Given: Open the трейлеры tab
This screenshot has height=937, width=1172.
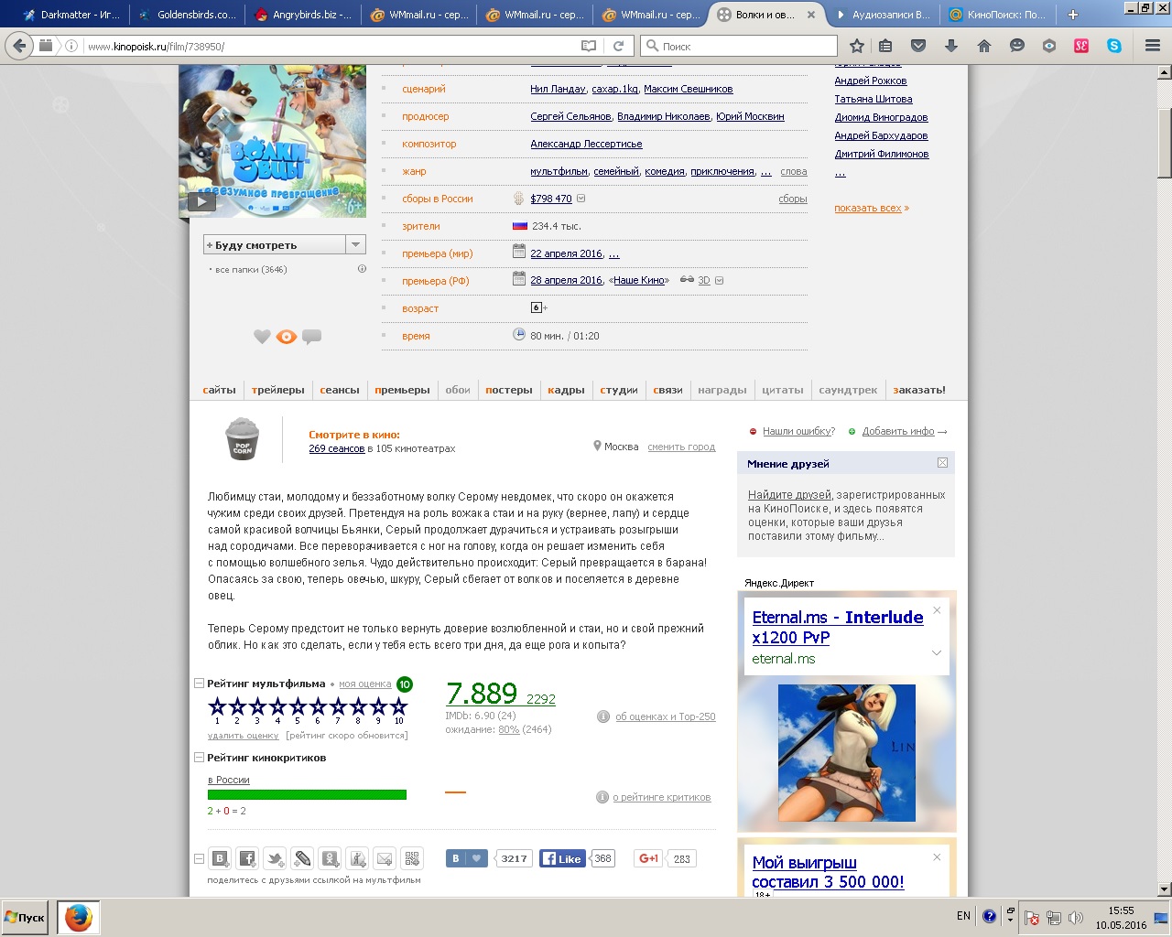Looking at the screenshot, I should tap(277, 390).
